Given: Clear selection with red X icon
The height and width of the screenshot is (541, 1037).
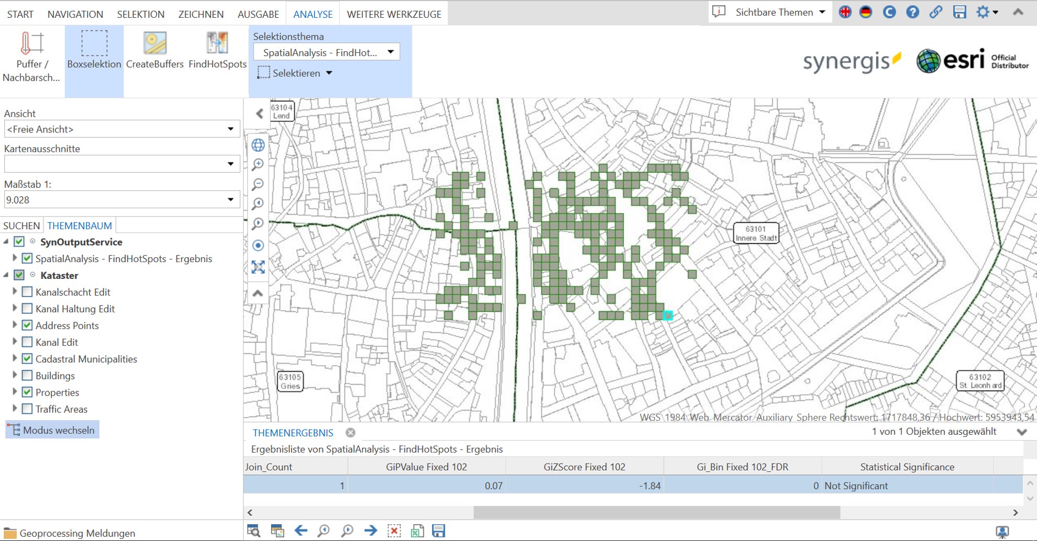Looking at the screenshot, I should [x=394, y=531].
